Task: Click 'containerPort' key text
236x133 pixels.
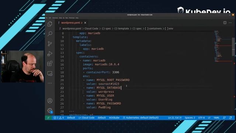Action: (97, 72)
